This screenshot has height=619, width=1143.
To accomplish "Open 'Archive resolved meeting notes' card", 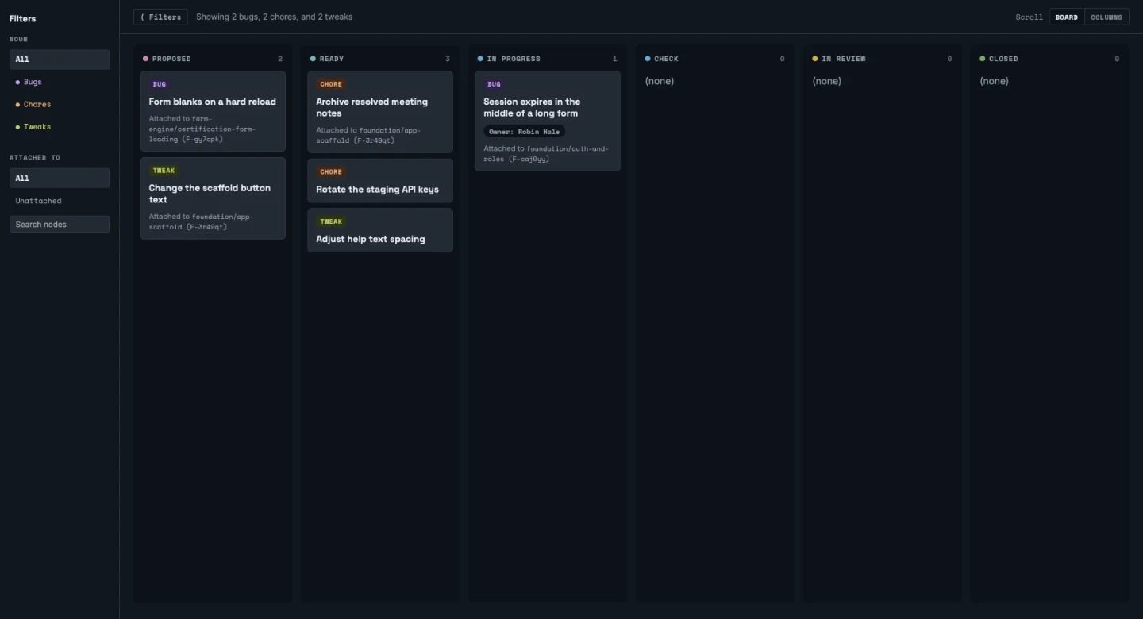I will coord(380,112).
